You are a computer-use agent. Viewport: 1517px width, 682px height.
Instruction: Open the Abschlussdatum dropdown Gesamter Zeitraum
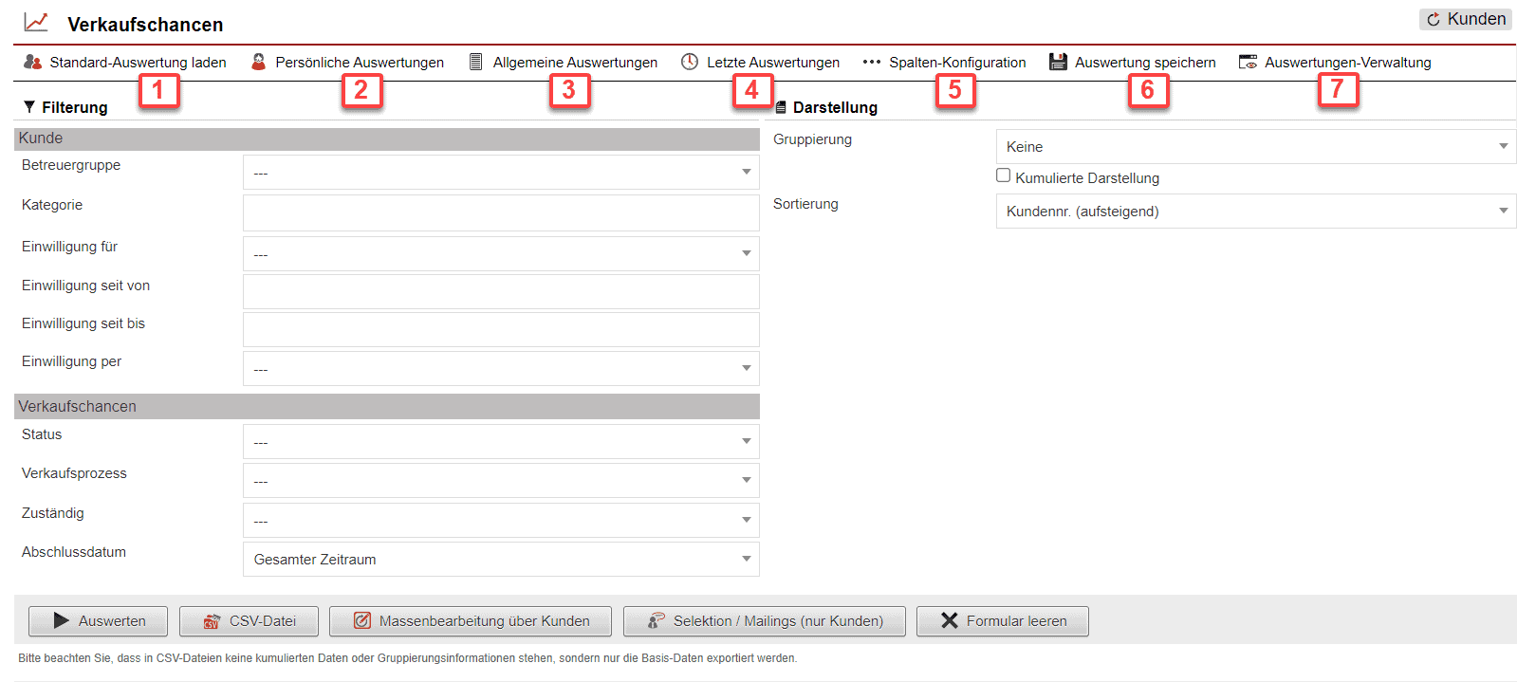point(501,560)
